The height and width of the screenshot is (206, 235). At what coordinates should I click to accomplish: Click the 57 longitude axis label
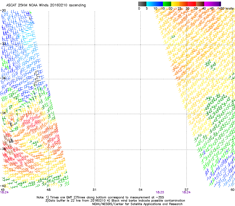coord(186,190)
